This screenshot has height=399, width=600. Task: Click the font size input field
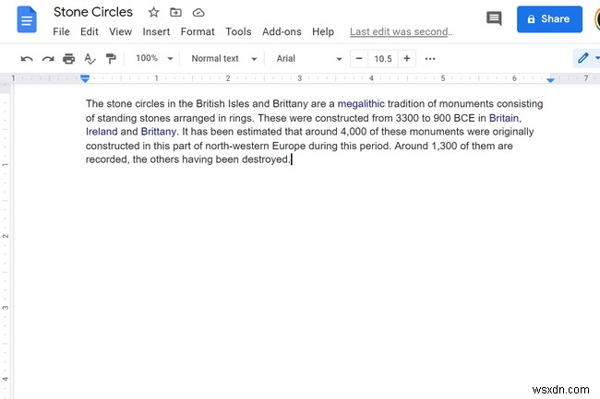(382, 59)
